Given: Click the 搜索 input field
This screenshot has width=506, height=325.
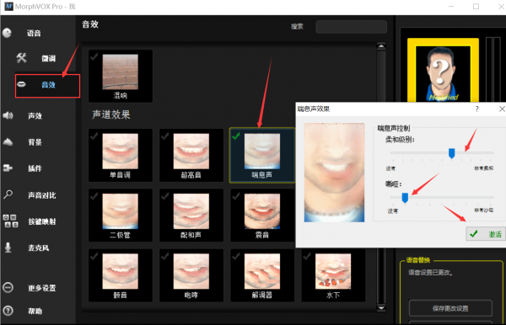Looking at the screenshot, I should pos(352,27).
